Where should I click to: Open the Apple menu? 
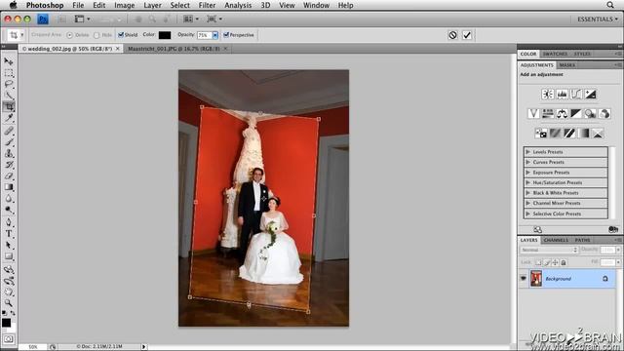pos(14,5)
